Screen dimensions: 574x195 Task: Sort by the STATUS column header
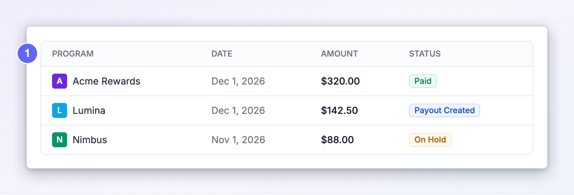click(x=425, y=54)
